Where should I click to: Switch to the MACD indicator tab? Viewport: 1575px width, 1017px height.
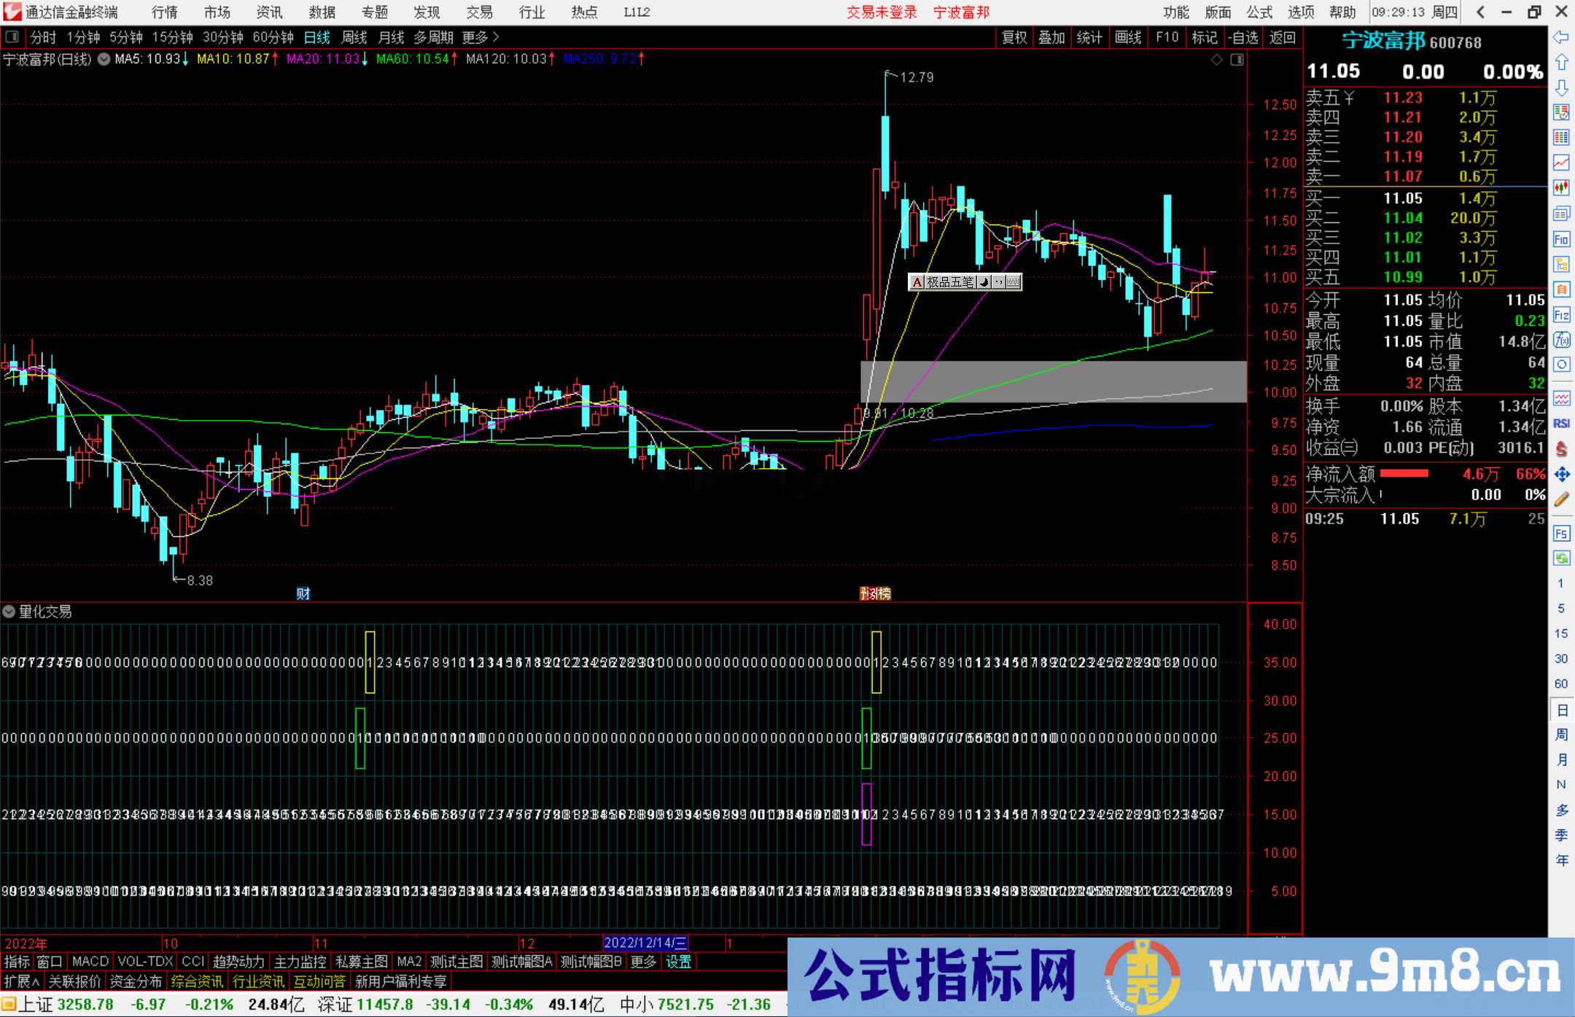89,962
